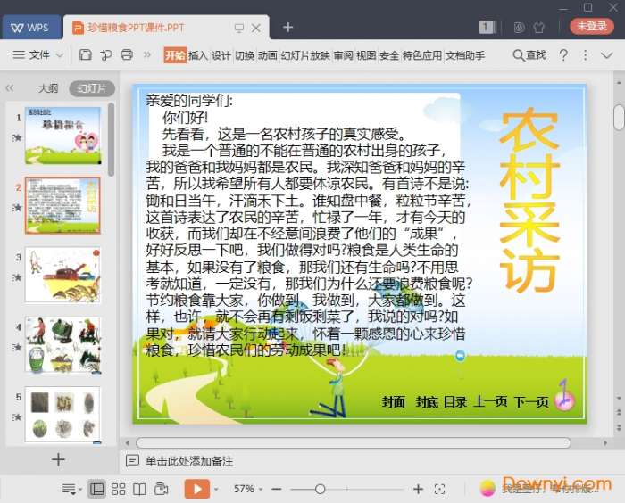This screenshot has height=503, width=625.
Task: Collapse slide panel with double arrows
Action: pos(10,88)
